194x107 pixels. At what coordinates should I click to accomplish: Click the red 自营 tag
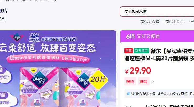pos(129,51)
